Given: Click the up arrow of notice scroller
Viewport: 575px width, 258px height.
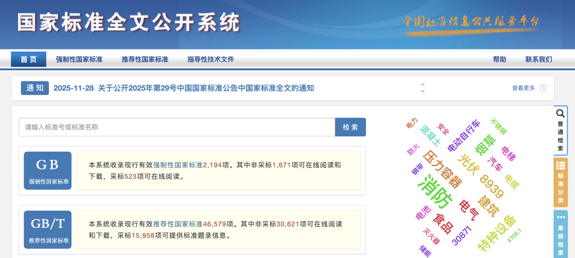Looking at the screenshot, I should click(x=422, y=85).
